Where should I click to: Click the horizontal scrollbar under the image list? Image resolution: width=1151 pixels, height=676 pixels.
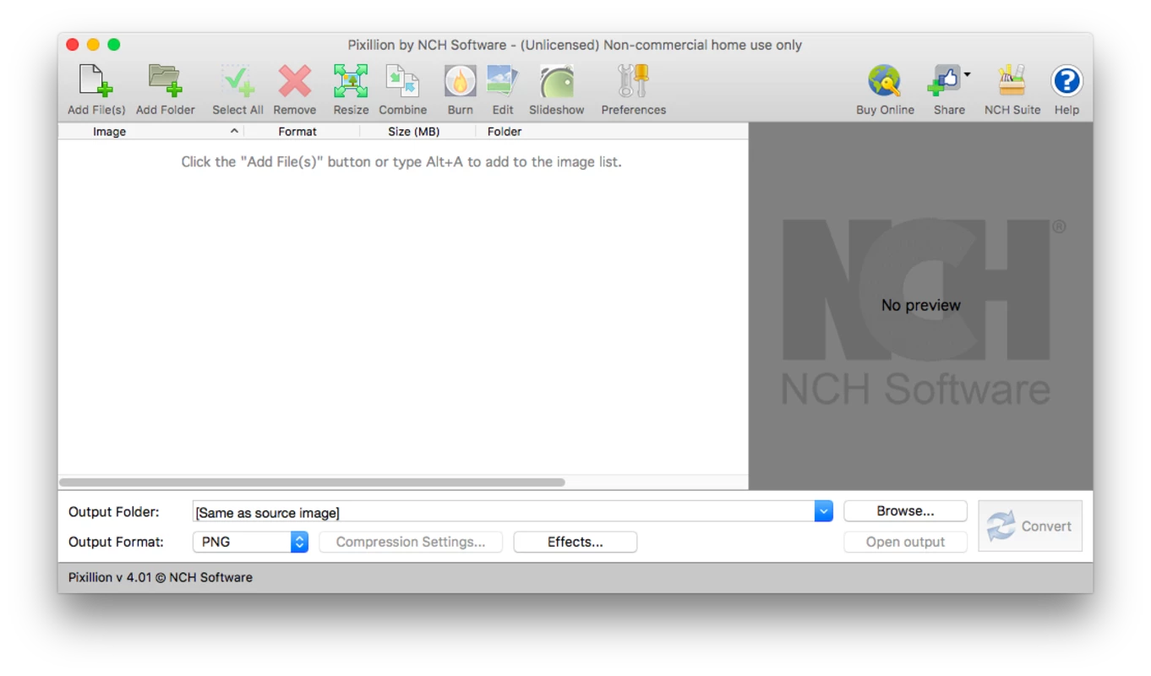[x=312, y=482]
